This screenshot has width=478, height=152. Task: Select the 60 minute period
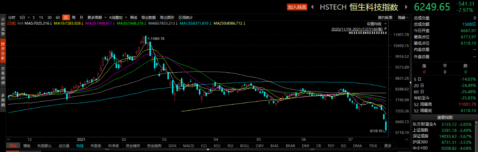(58, 18)
